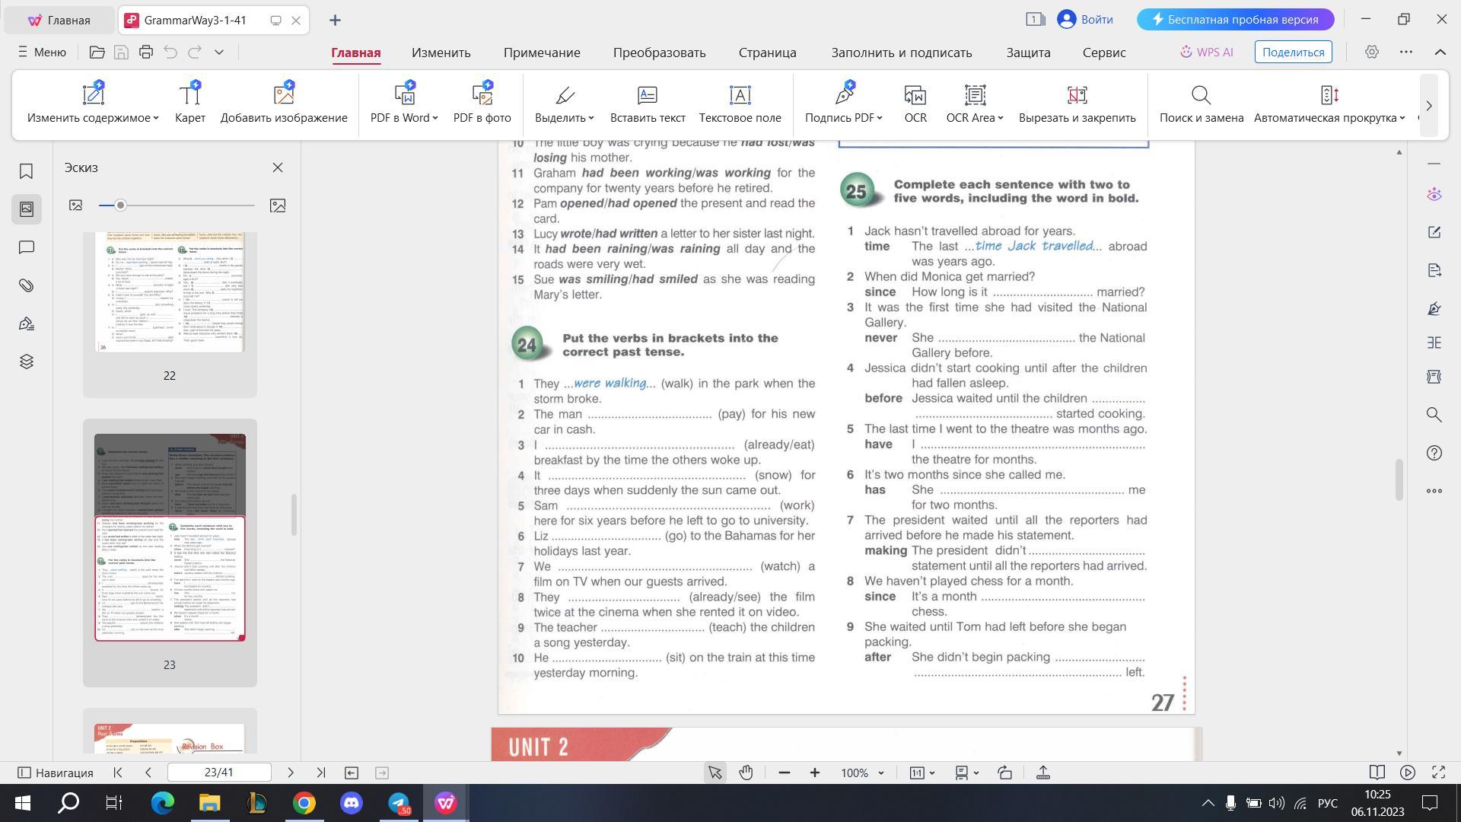Open bookmarks panel in left sidebar

[x=26, y=171]
